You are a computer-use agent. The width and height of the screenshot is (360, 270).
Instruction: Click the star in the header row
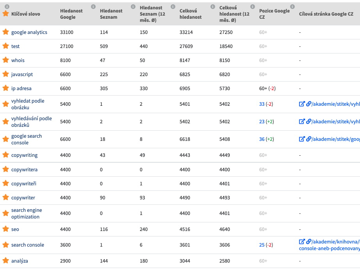(5, 14)
